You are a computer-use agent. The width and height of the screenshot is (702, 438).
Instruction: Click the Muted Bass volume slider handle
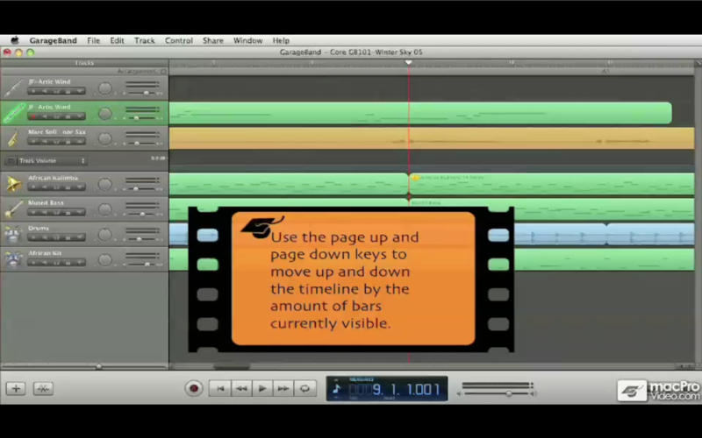[142, 214]
